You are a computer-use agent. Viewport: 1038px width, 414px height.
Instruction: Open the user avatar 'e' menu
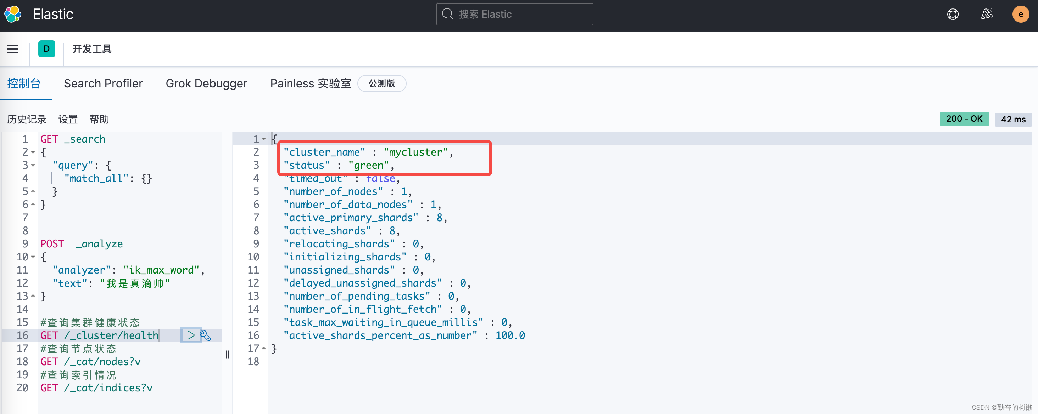pos(1020,14)
